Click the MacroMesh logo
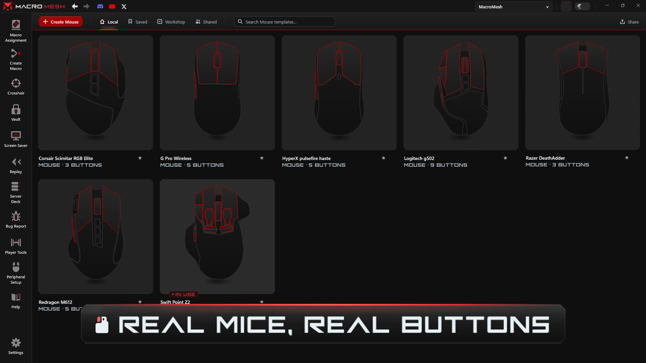 tap(34, 6)
